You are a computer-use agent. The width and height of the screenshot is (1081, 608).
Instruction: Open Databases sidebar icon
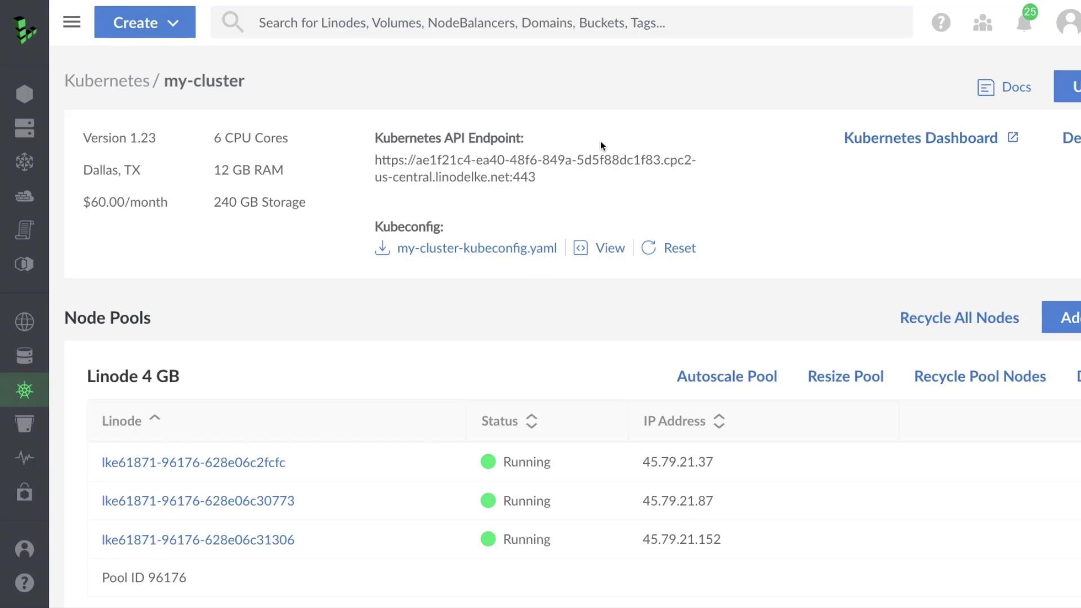click(24, 356)
